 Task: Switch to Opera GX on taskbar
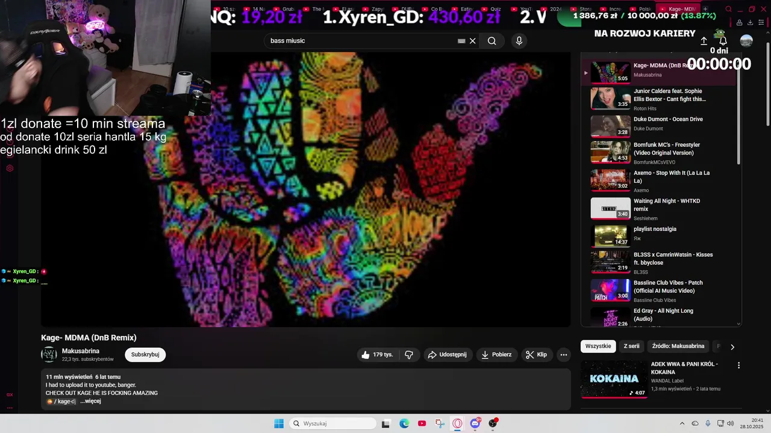point(457,423)
